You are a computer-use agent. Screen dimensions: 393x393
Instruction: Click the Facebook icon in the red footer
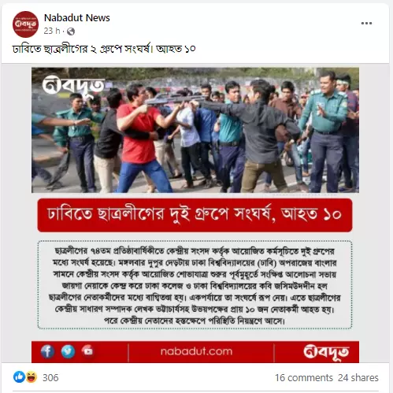(47, 351)
